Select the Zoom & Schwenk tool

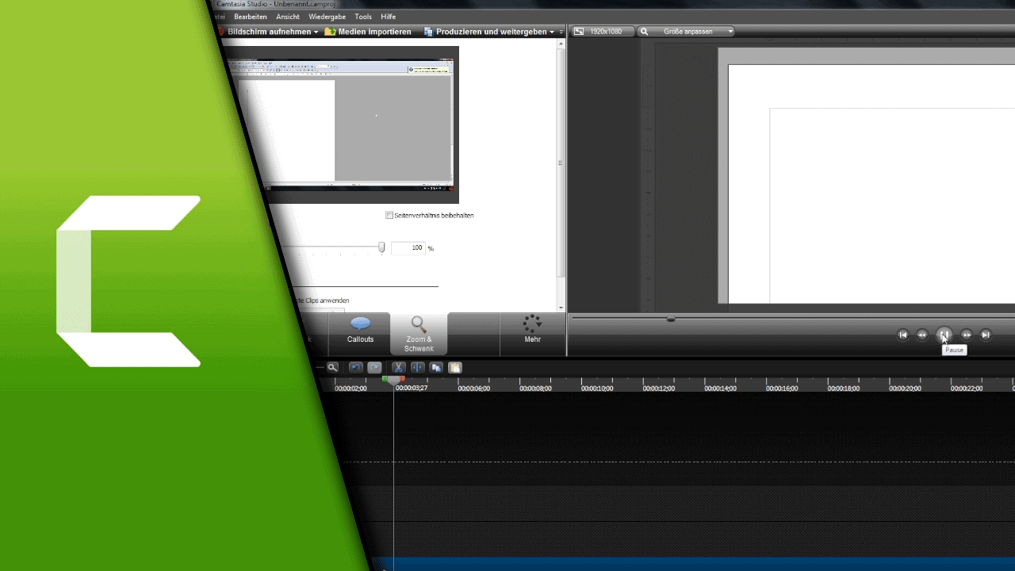419,333
